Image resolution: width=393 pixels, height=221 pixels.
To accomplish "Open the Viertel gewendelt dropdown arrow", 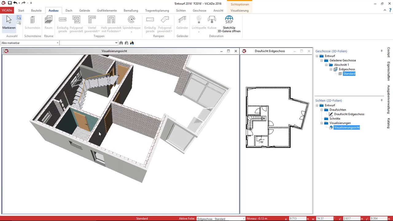I will point(99,31).
